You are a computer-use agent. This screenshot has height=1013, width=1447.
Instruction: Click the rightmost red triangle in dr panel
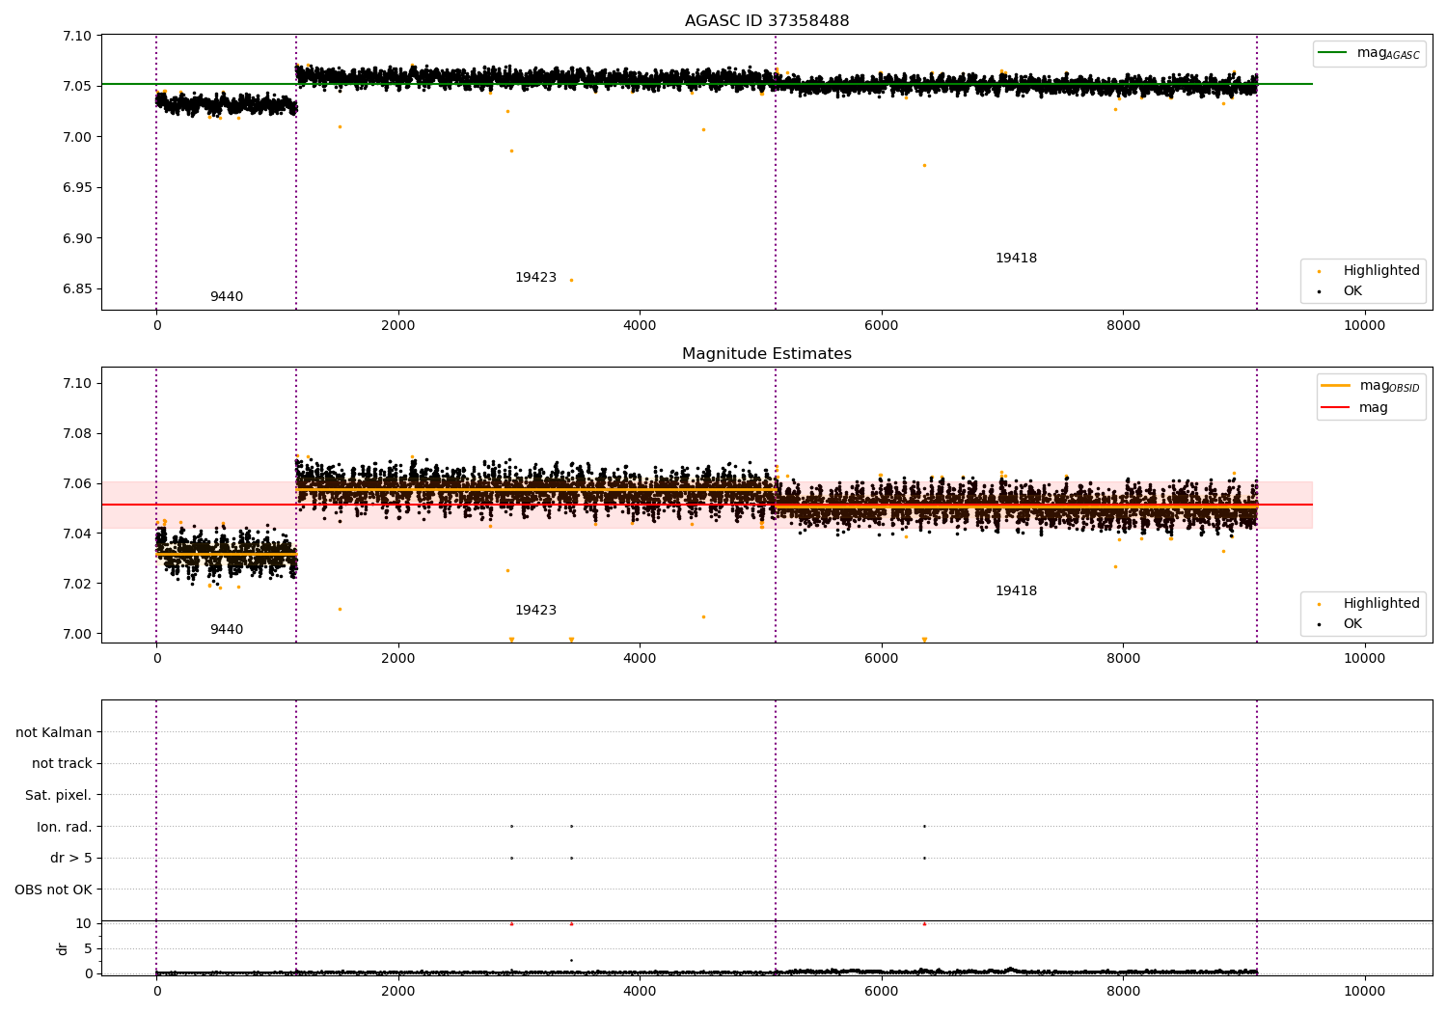pyautogui.click(x=924, y=923)
